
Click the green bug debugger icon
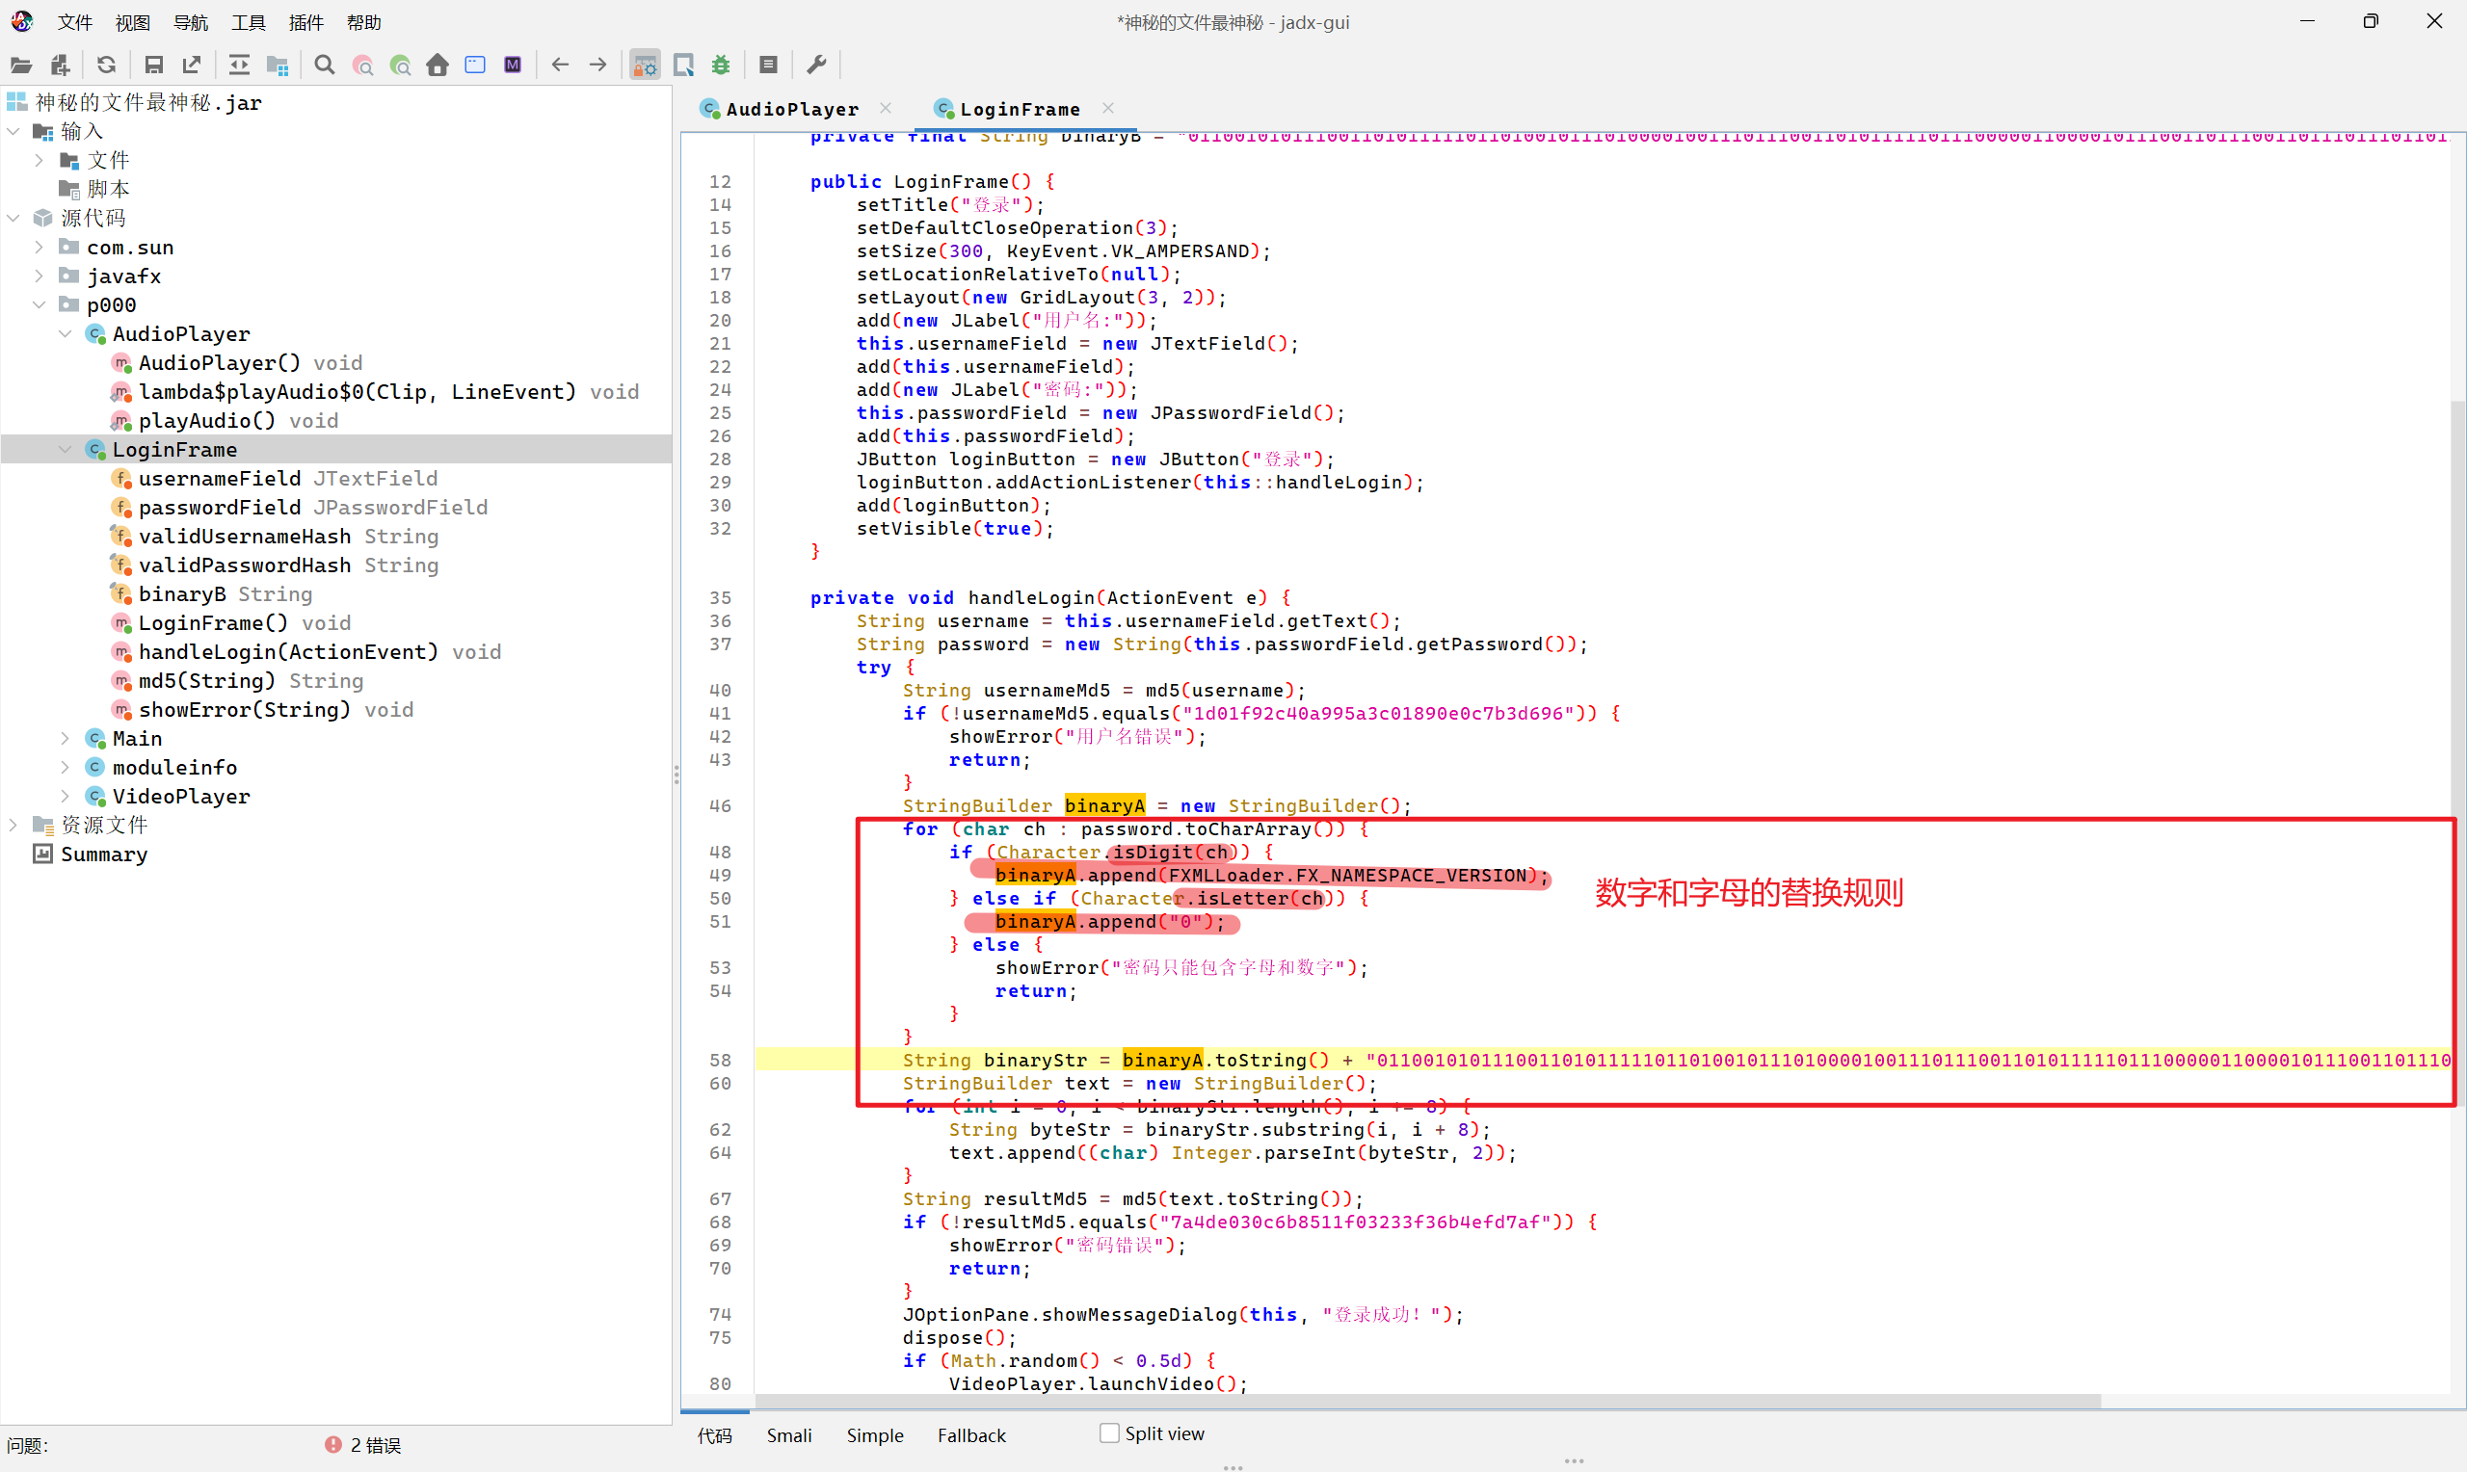click(x=721, y=66)
